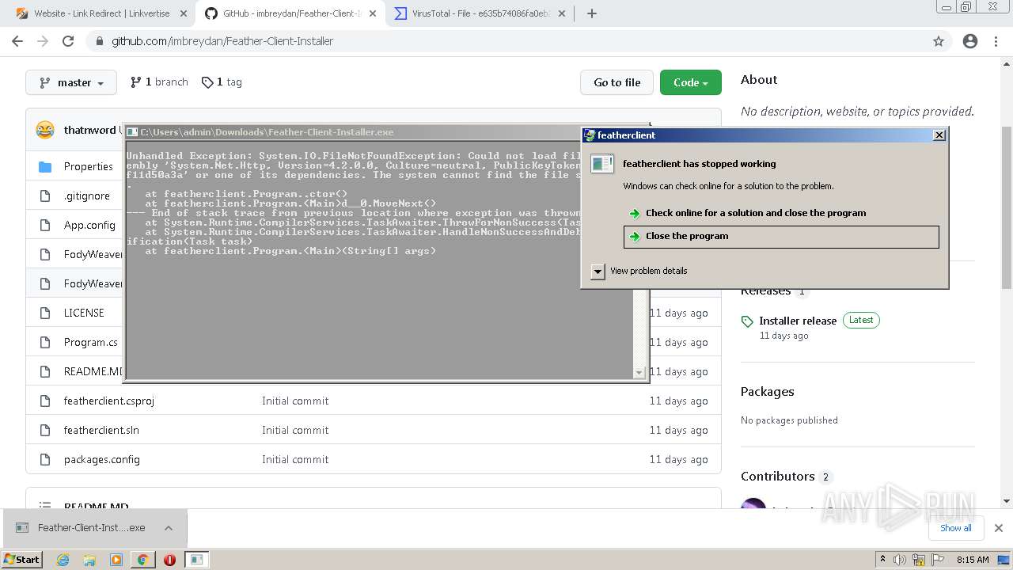Screen dimensions: 1013x570
Task: Open Initial commit message for featherclient.csproj
Action: click(x=295, y=401)
